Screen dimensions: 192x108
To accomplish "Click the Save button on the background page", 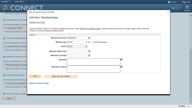I will click(x=9, y=98).
